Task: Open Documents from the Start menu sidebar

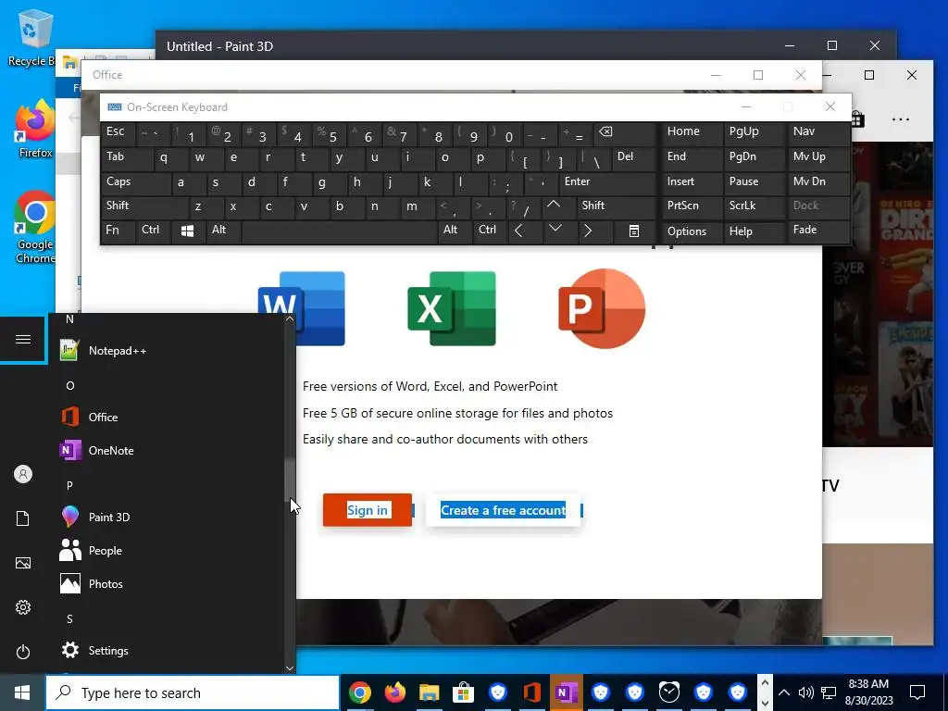Action: point(23,518)
